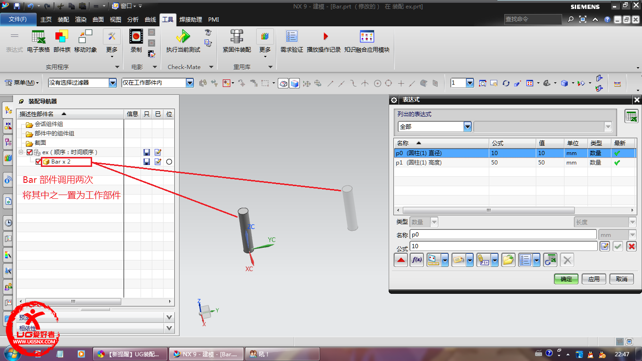Image resolution: width=642 pixels, height=361 pixels.
Task: Open the 没有选择过滤器 filter dropdown
Action: point(112,83)
